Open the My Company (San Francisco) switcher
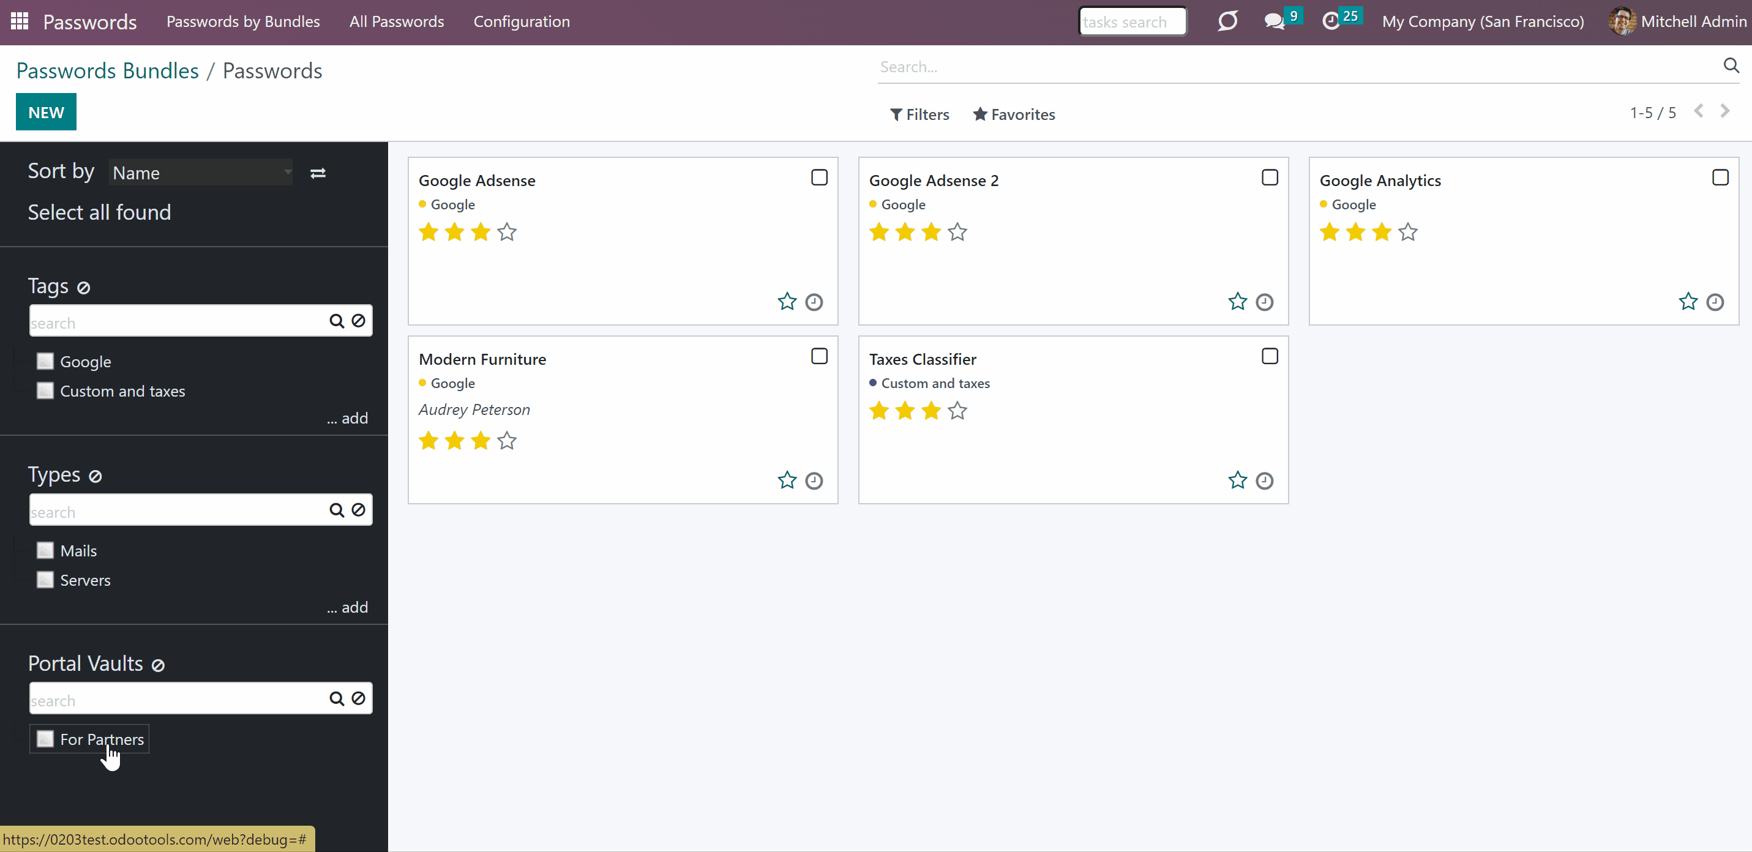The height and width of the screenshot is (852, 1752). pyautogui.click(x=1483, y=22)
